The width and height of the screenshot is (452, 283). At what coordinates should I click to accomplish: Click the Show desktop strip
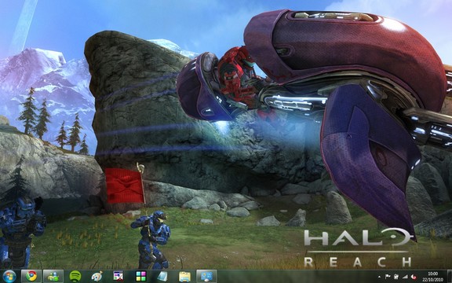point(450,277)
